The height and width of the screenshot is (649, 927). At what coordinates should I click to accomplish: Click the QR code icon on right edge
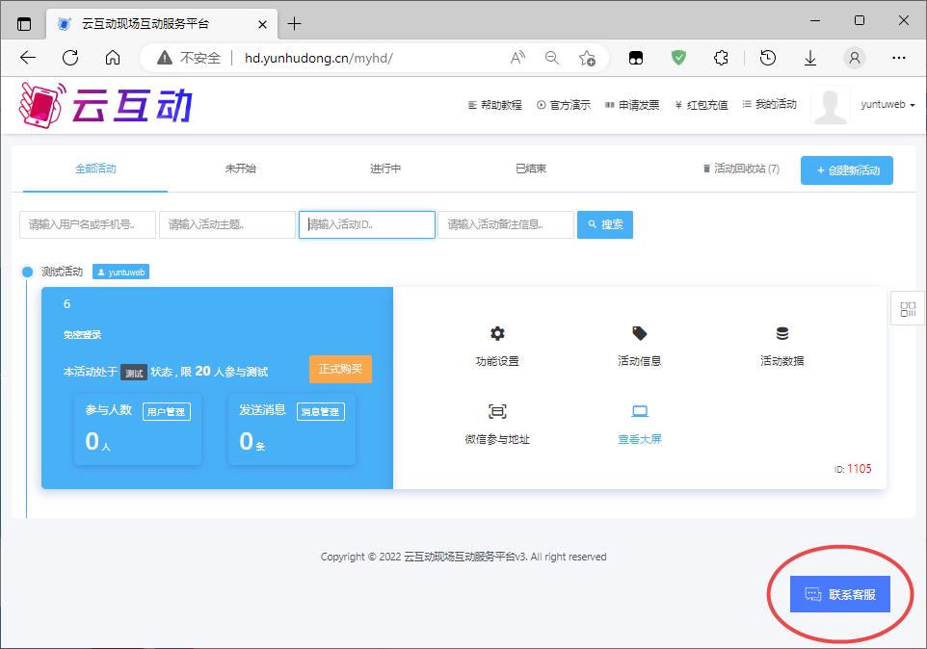click(x=908, y=309)
